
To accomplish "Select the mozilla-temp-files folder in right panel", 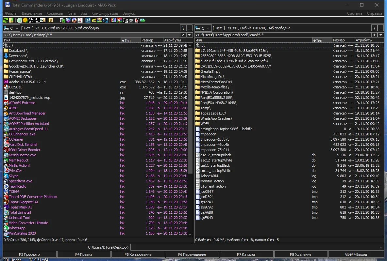I will (x=289, y=87).
